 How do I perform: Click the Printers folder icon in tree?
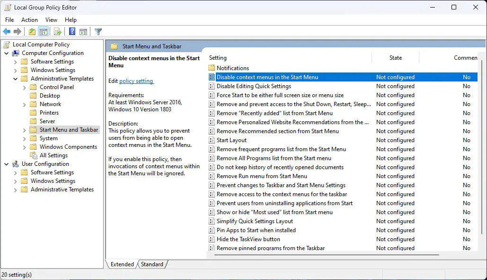[33, 112]
